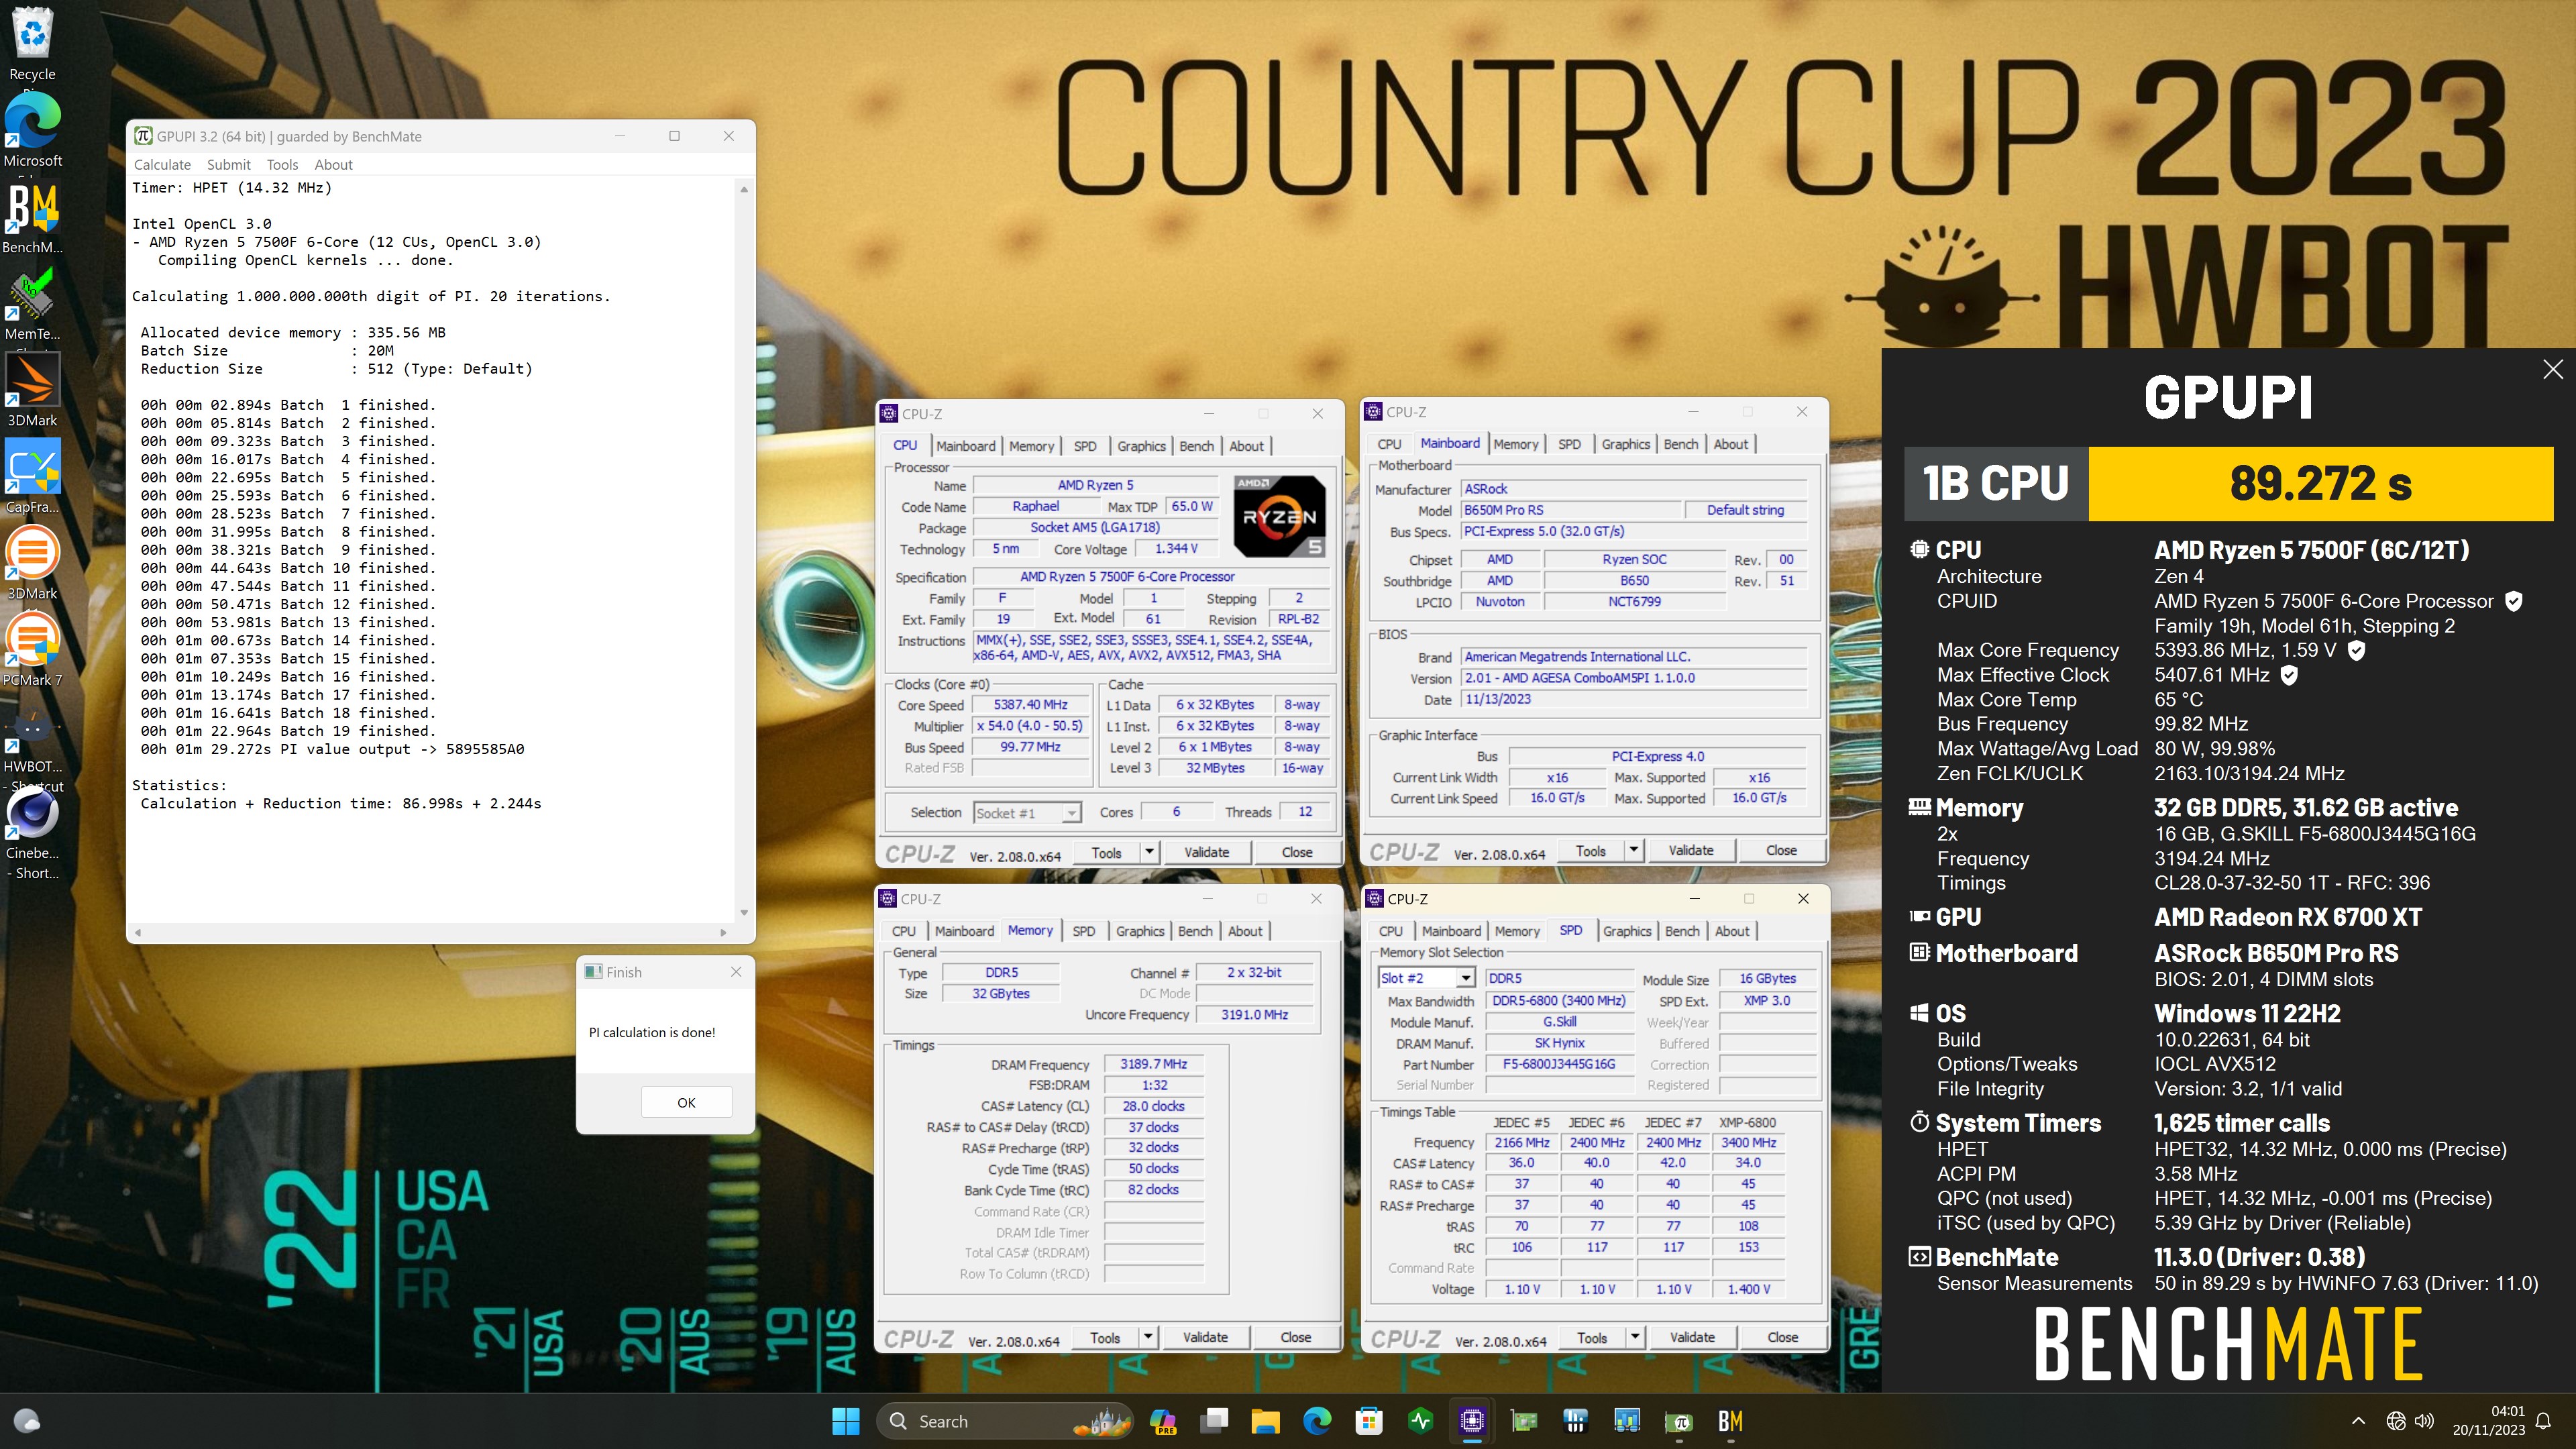This screenshot has height=1449, width=2576.
Task: Open the notification bell in the taskbar
Action: 2543,1421
